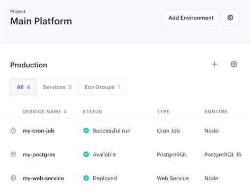Click the plus icon in Production
The image size is (251, 194).
click(214, 64)
